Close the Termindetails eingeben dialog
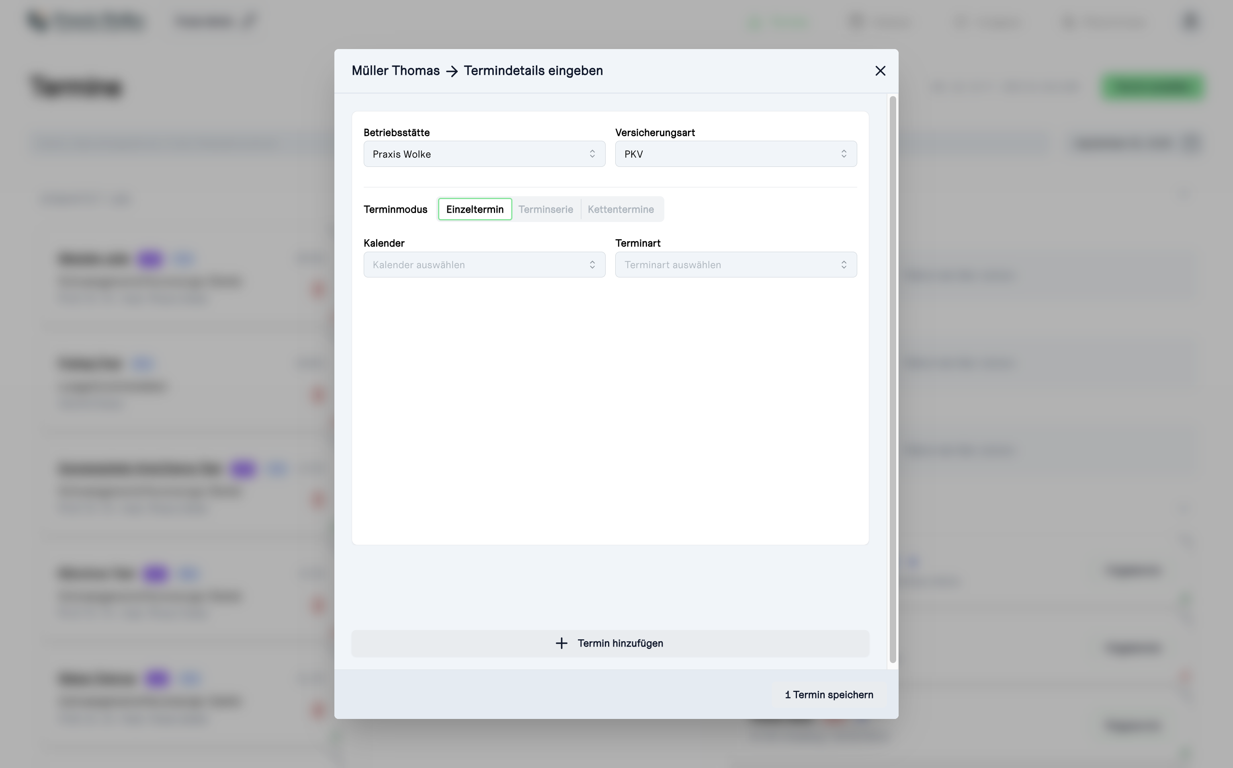 [880, 71]
